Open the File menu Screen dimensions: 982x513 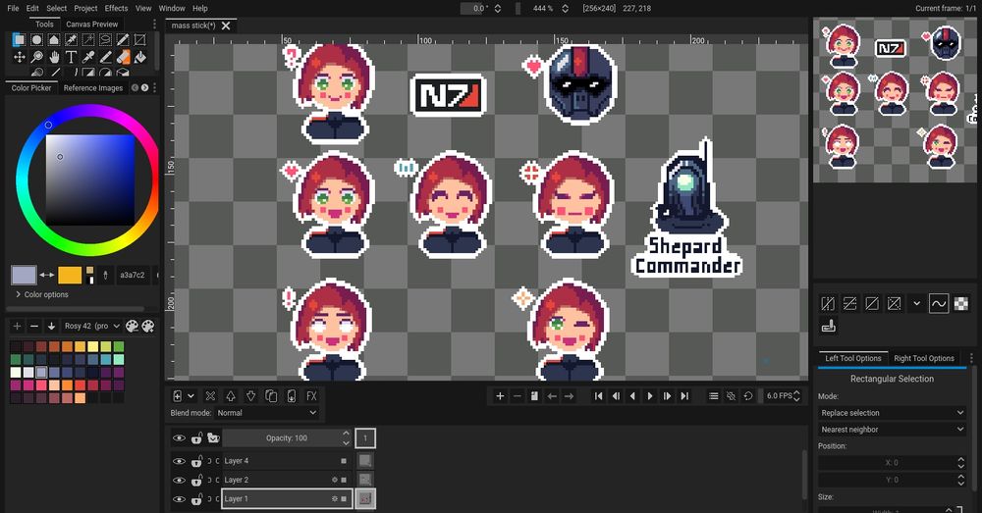(13, 8)
